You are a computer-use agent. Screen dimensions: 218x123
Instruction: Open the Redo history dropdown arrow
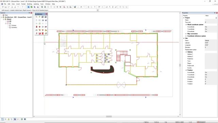(25, 7)
